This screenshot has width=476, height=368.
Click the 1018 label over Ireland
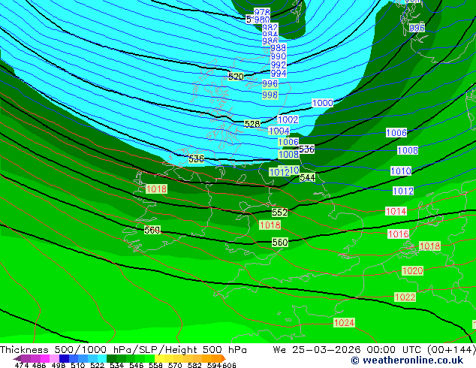[156, 189]
